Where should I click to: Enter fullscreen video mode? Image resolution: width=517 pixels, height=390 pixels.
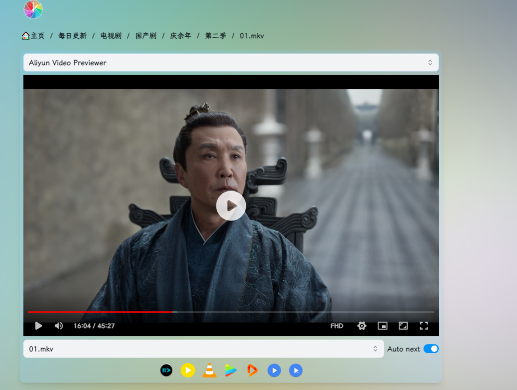tap(424, 326)
